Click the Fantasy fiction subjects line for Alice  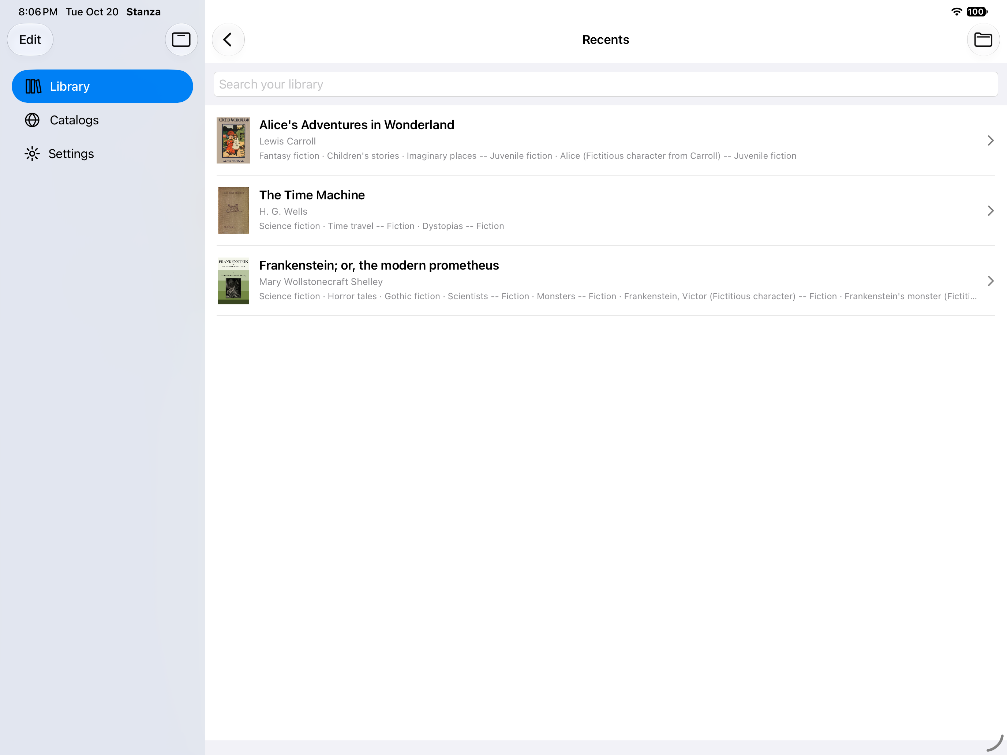528,155
